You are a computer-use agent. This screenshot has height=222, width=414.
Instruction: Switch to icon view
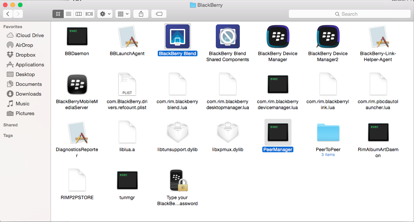[x=58, y=14]
